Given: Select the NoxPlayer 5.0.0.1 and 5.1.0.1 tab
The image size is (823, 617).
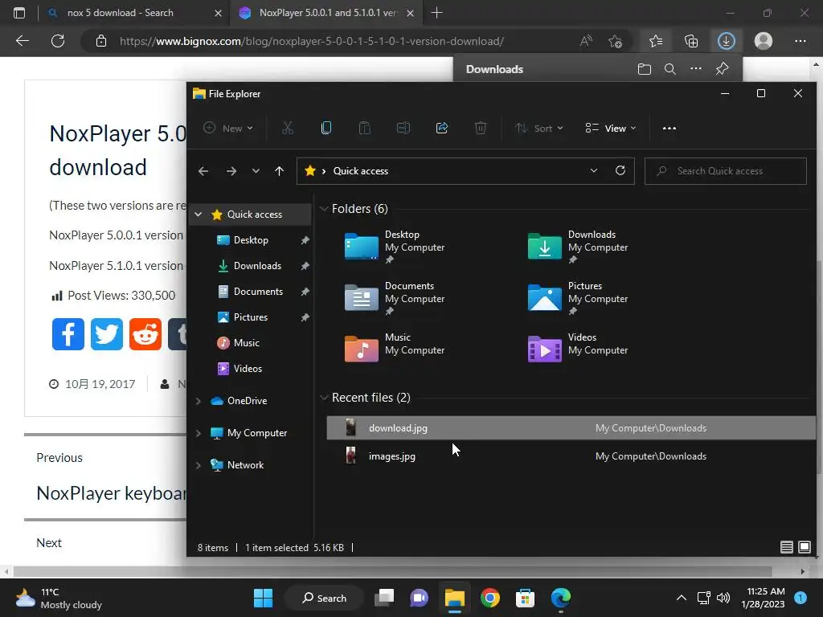Looking at the screenshot, I should coord(326,13).
